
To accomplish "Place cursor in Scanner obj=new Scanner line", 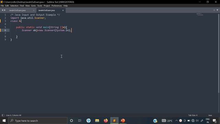I will click(x=46, y=30).
